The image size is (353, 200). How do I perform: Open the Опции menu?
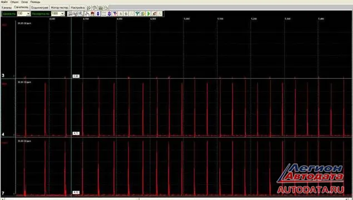pos(14,2)
